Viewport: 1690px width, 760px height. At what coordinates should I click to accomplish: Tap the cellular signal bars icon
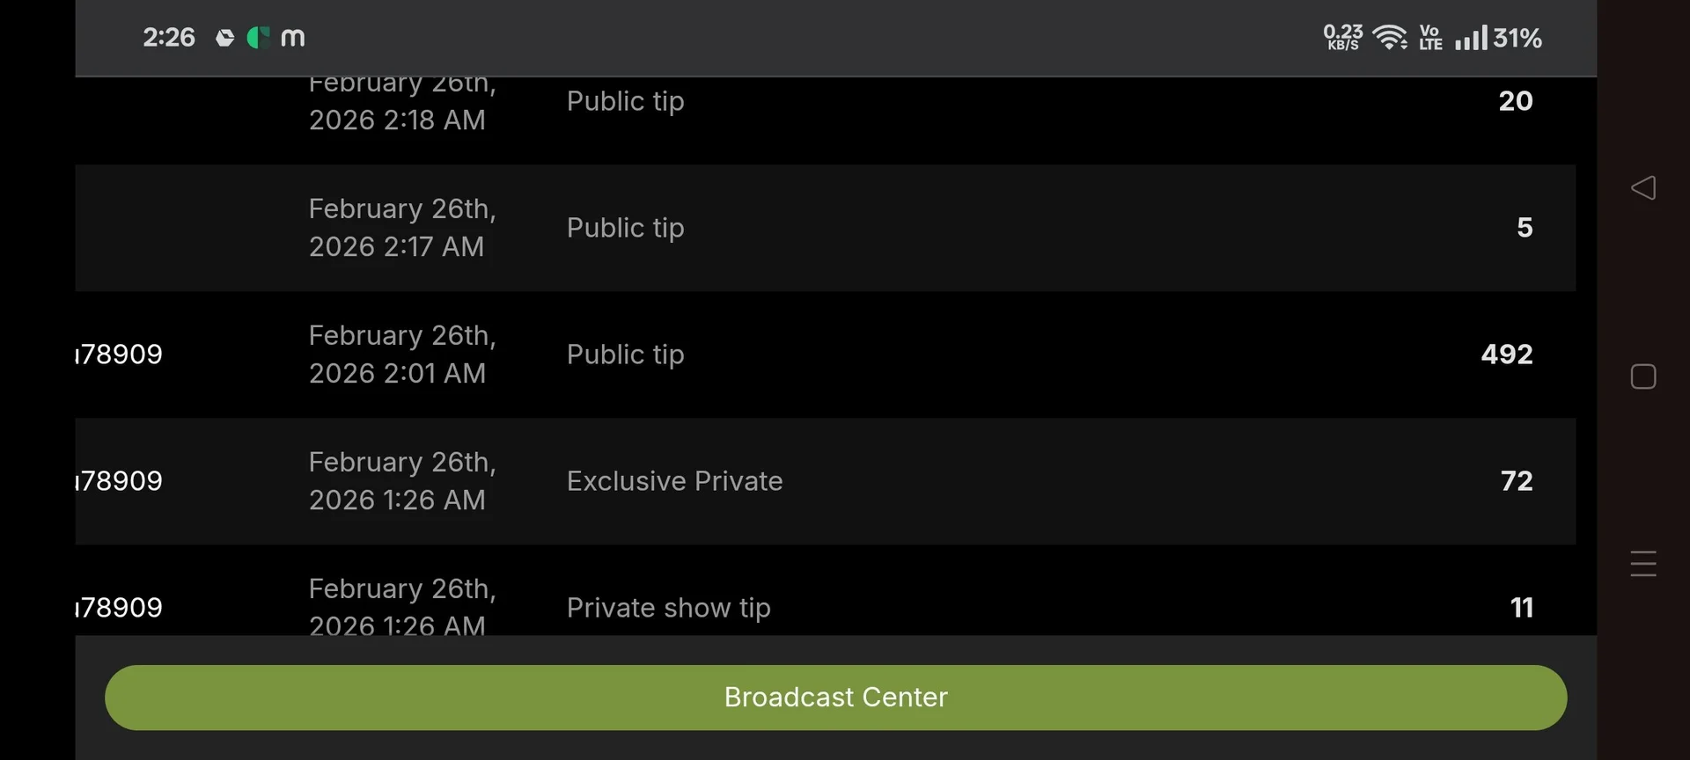[1471, 38]
